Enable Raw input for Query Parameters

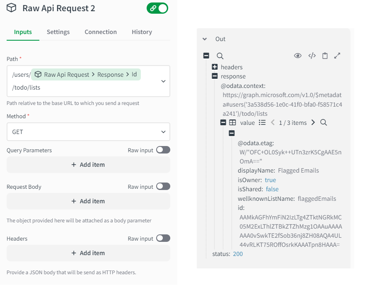163,150
